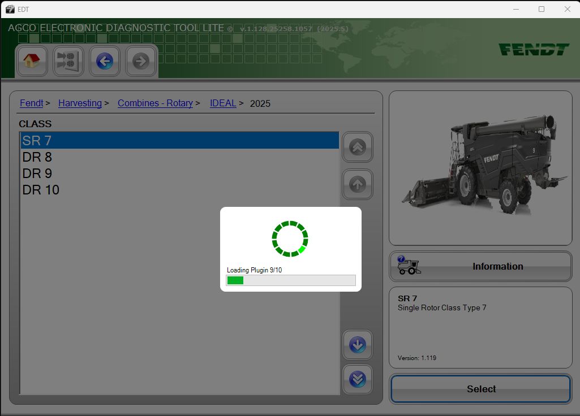Jump to bottom with double-down chevron icon
This screenshot has width=580, height=416.
(357, 379)
